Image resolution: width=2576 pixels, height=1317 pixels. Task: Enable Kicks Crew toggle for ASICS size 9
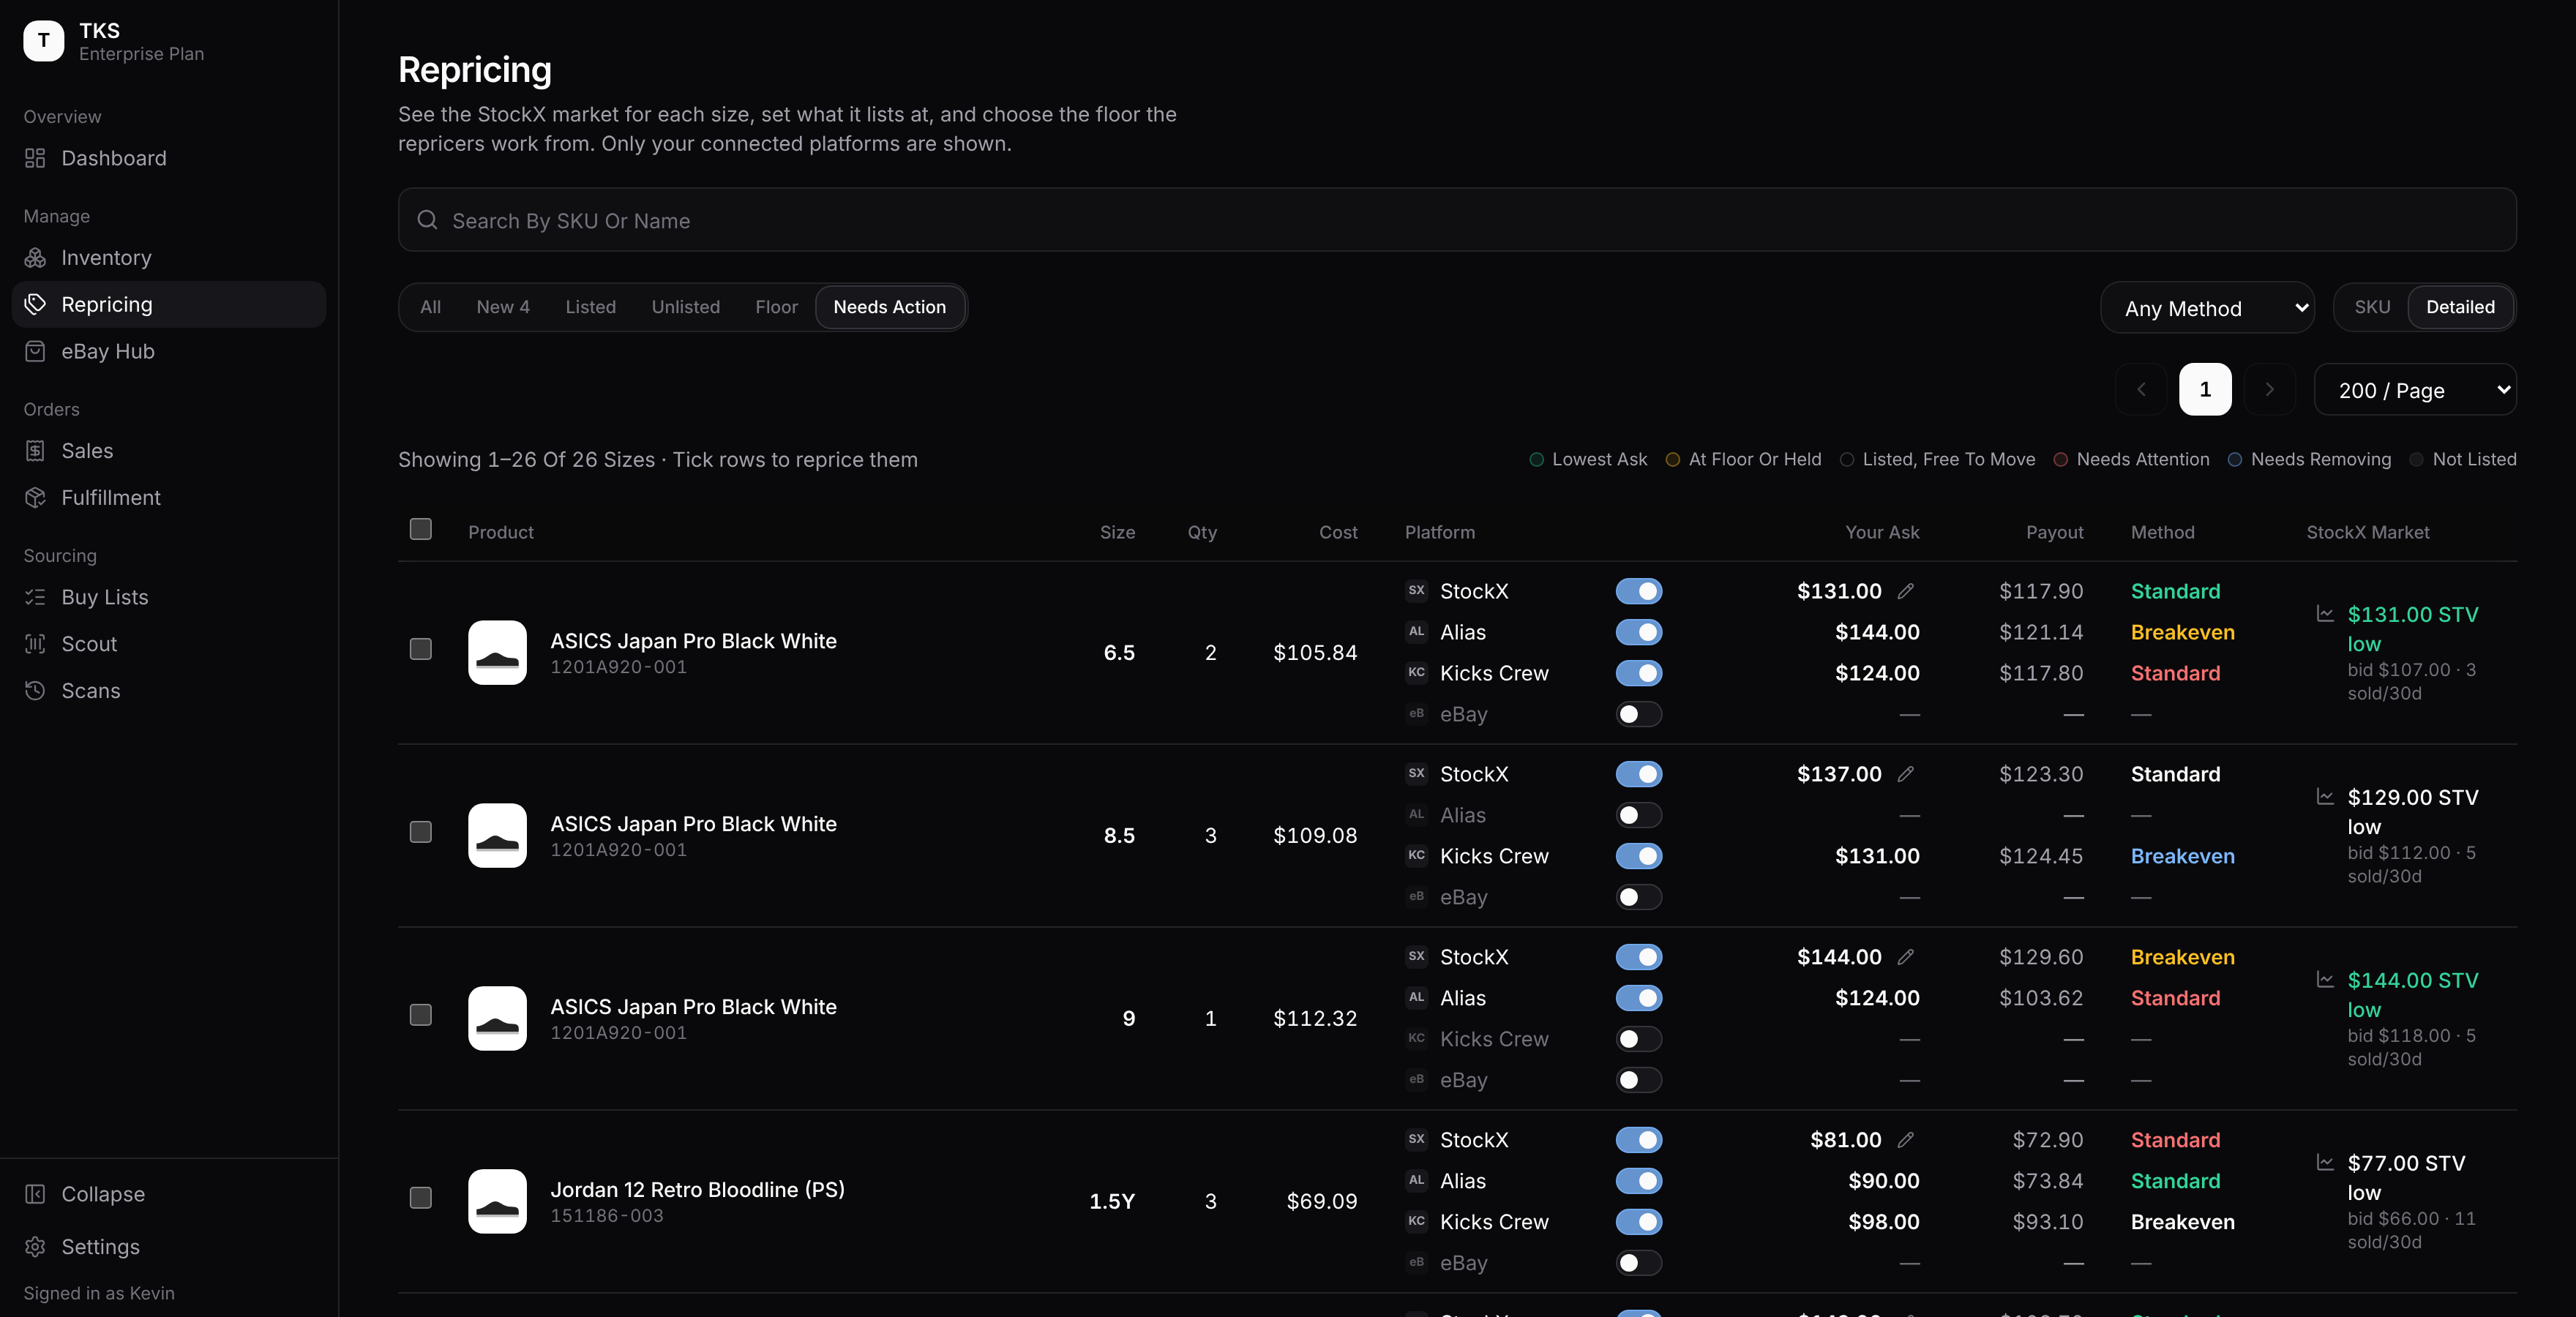(1639, 1039)
